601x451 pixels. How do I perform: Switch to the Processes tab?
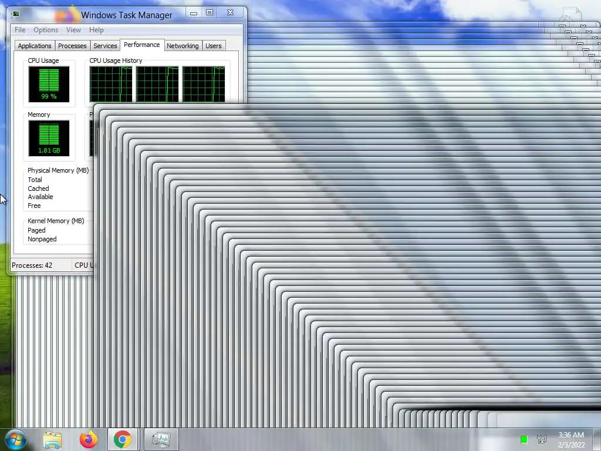point(72,46)
